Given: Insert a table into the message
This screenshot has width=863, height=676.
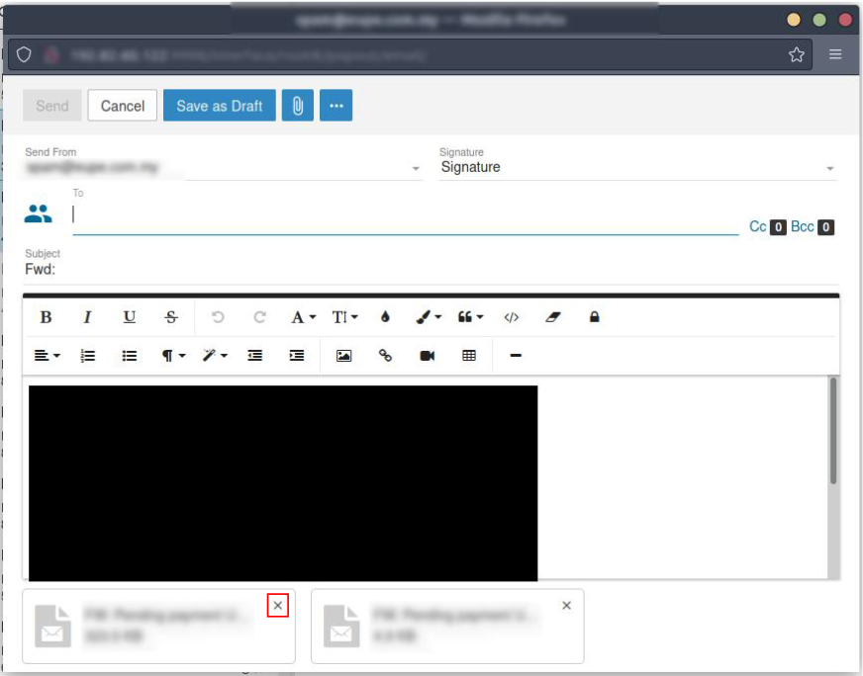Looking at the screenshot, I should click(x=469, y=356).
